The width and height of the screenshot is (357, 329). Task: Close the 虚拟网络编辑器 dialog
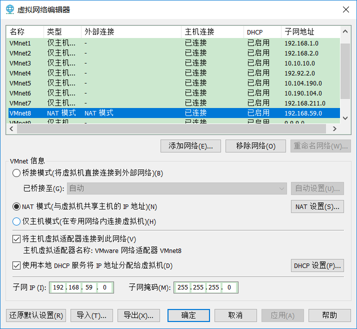[x=346, y=9]
